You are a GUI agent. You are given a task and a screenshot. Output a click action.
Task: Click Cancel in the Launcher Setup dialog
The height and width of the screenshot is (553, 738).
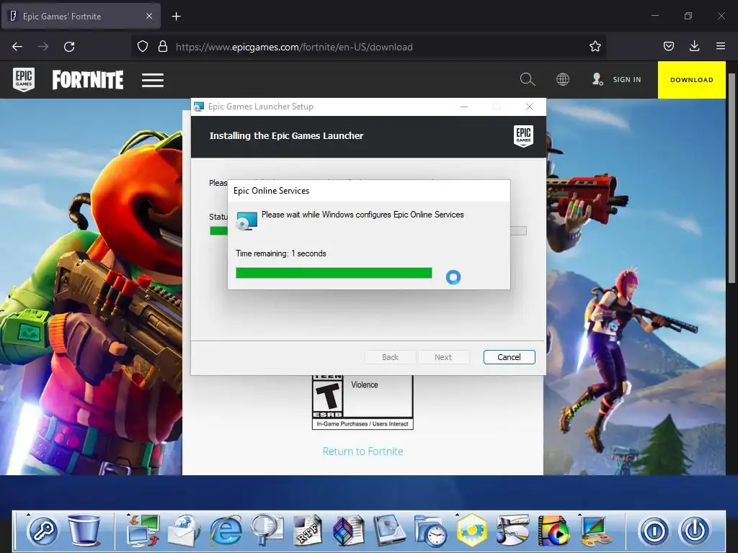click(x=509, y=357)
